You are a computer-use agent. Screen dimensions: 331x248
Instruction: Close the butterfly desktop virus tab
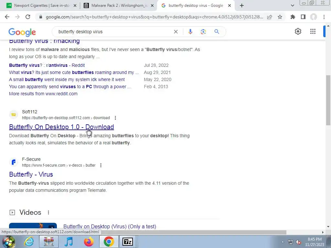point(230,6)
